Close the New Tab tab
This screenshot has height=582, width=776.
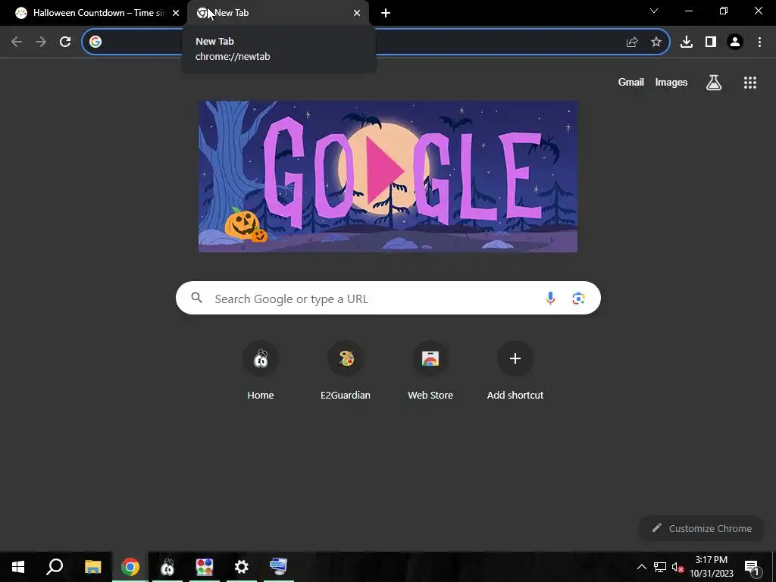pos(357,13)
